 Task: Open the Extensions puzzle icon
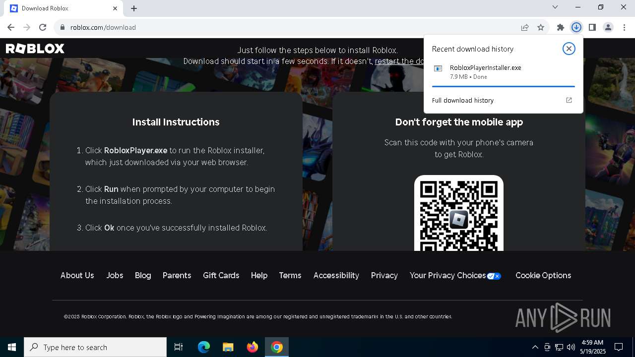[561, 27]
